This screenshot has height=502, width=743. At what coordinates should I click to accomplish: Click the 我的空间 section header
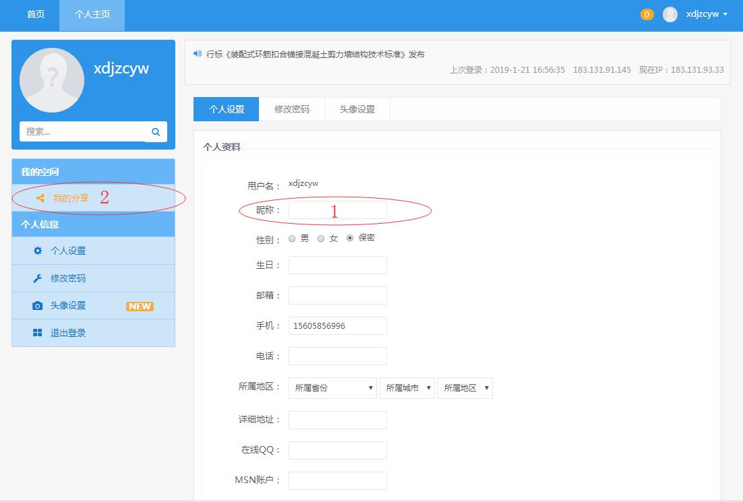pos(93,171)
